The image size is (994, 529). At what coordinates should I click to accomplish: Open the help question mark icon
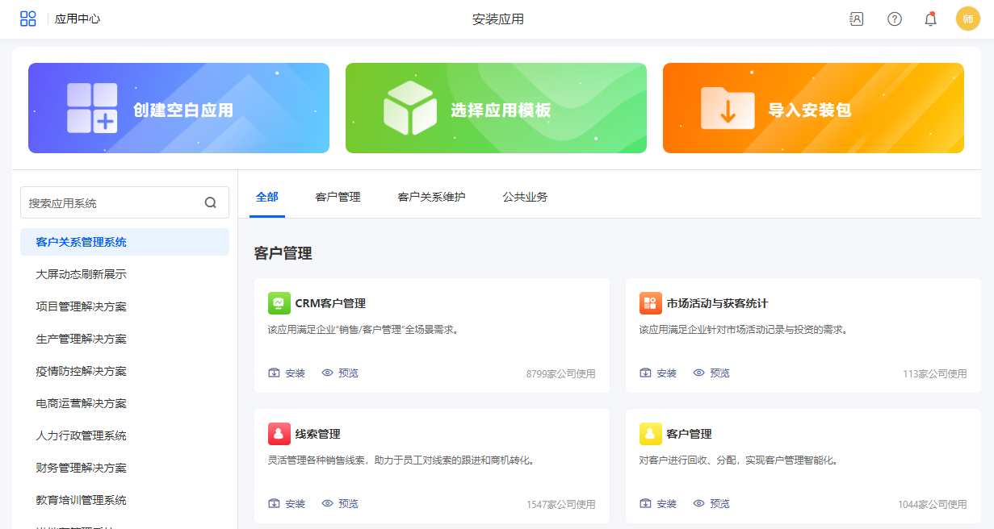click(895, 19)
